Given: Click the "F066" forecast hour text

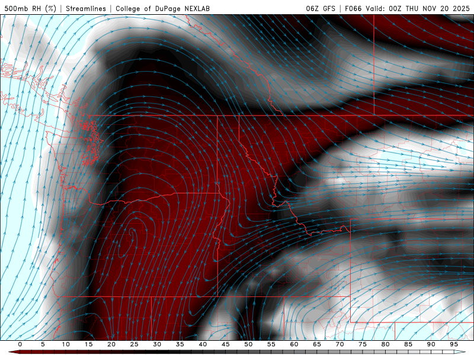Looking at the screenshot, I should point(353,8).
